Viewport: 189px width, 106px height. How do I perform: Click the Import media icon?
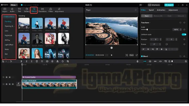[5, 10]
